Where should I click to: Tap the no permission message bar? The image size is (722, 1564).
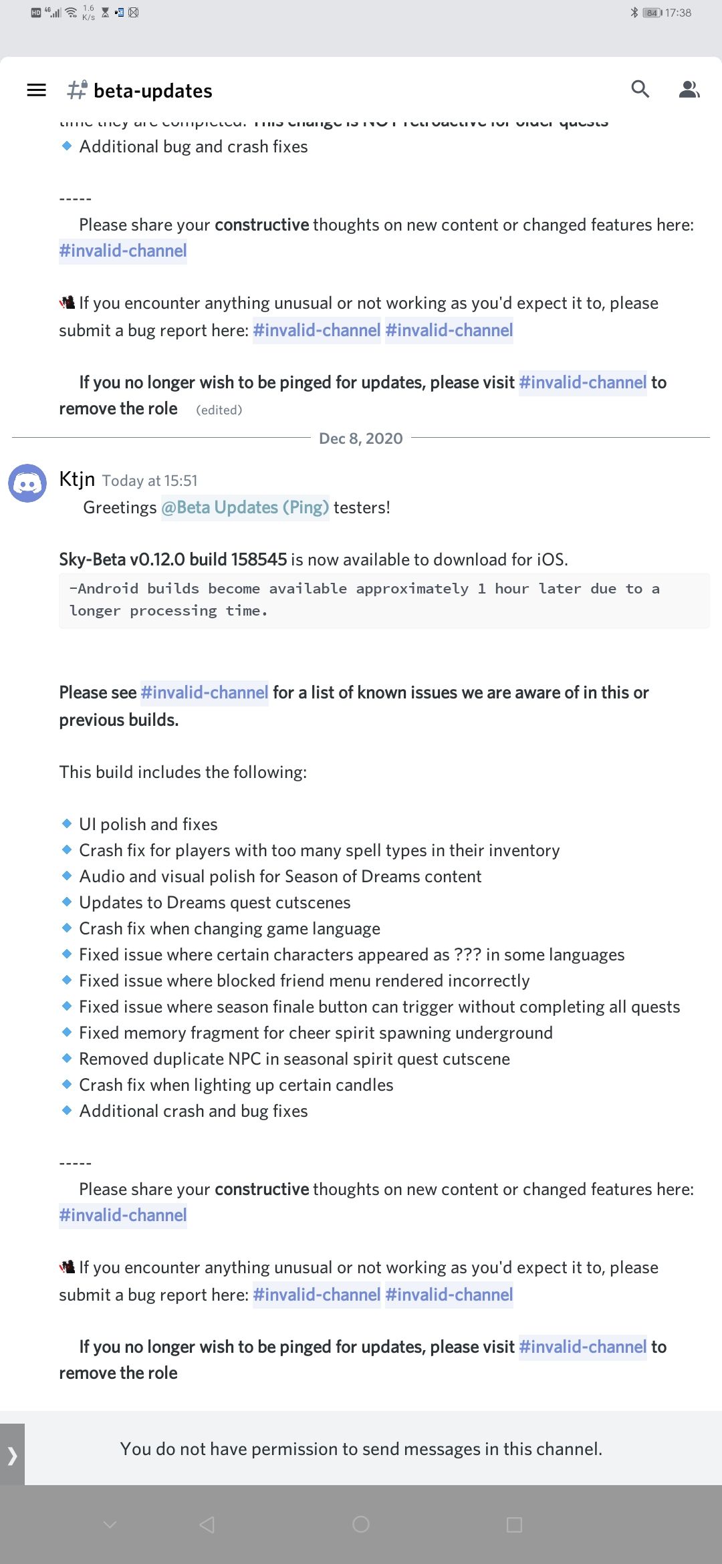click(361, 1449)
